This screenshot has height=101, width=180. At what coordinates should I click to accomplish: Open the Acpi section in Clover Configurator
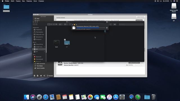[37, 19]
